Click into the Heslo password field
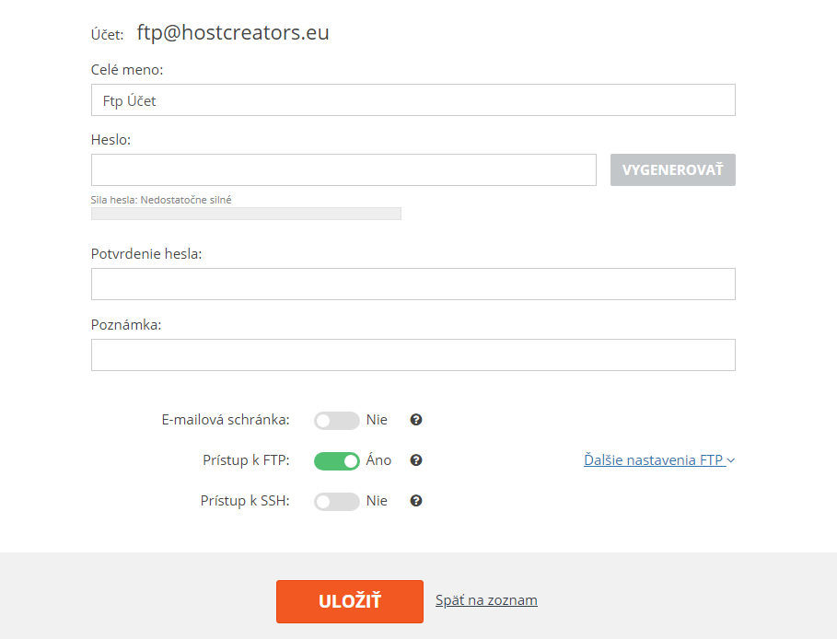Screen dimensions: 837x639 [x=343, y=170]
